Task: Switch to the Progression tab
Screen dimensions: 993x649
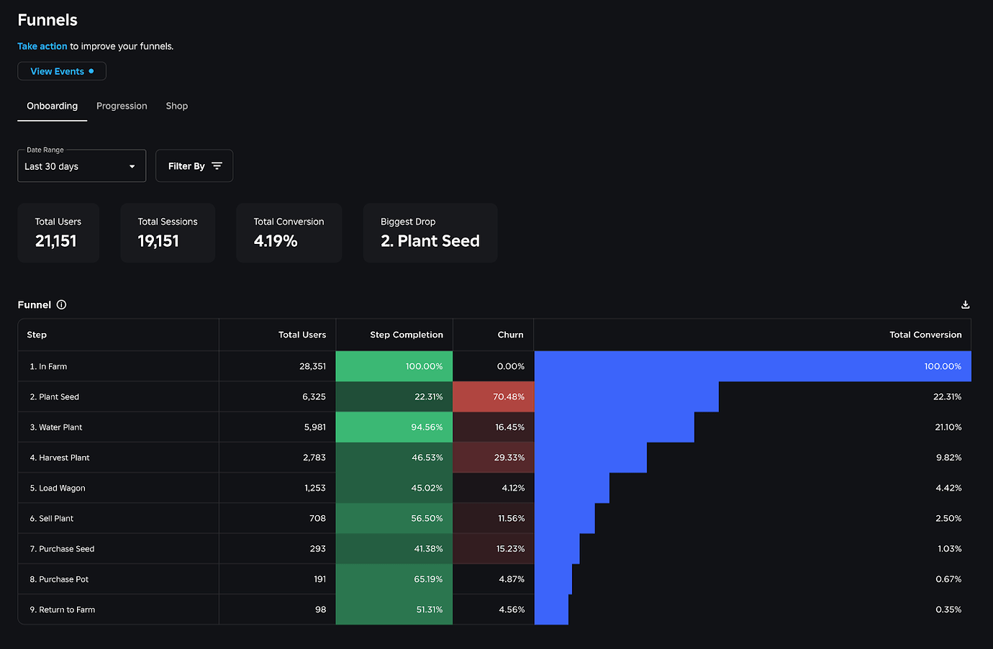Action: pos(121,106)
